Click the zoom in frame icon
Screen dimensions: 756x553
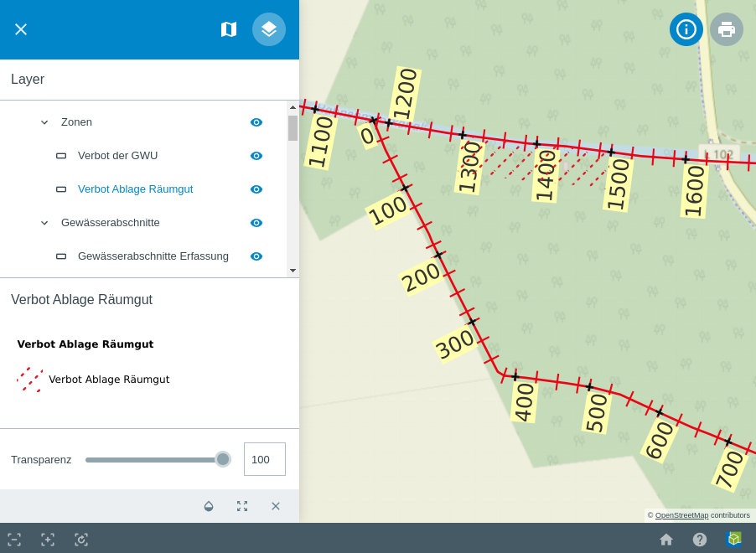click(x=48, y=540)
